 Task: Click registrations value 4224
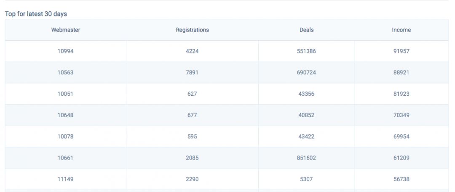pos(192,51)
